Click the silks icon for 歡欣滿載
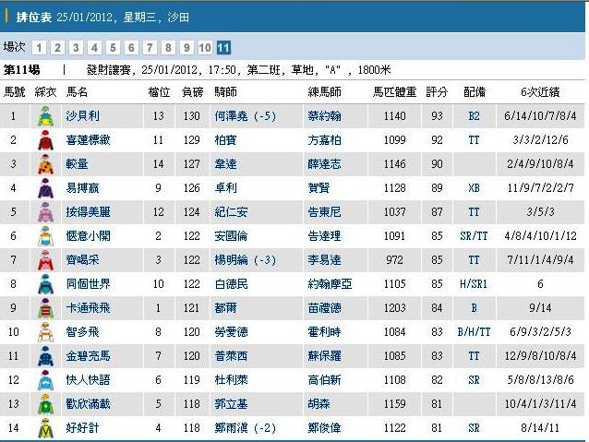Screen dimensions: 589x442 44,404
